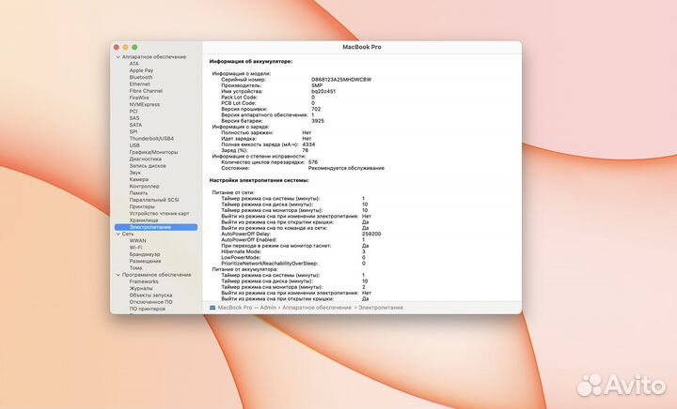The image size is (677, 409).
Task: Open Устройство чтения карт entry
Action: pos(159,214)
